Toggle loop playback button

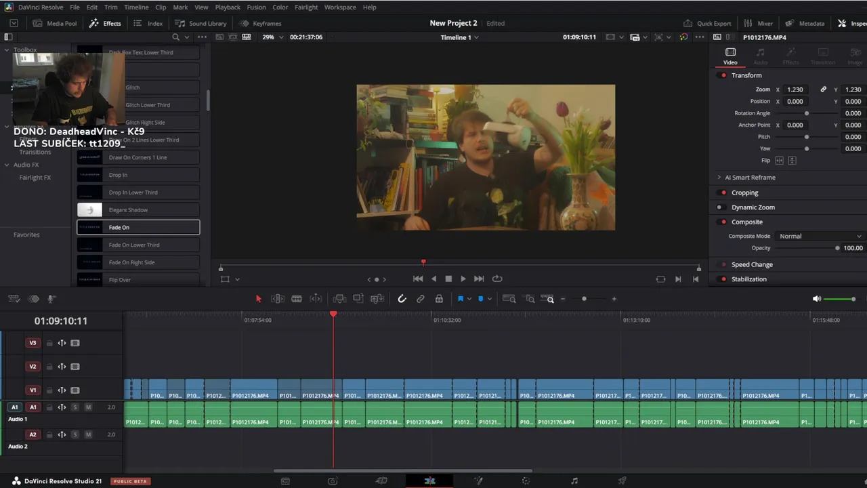pos(497,279)
